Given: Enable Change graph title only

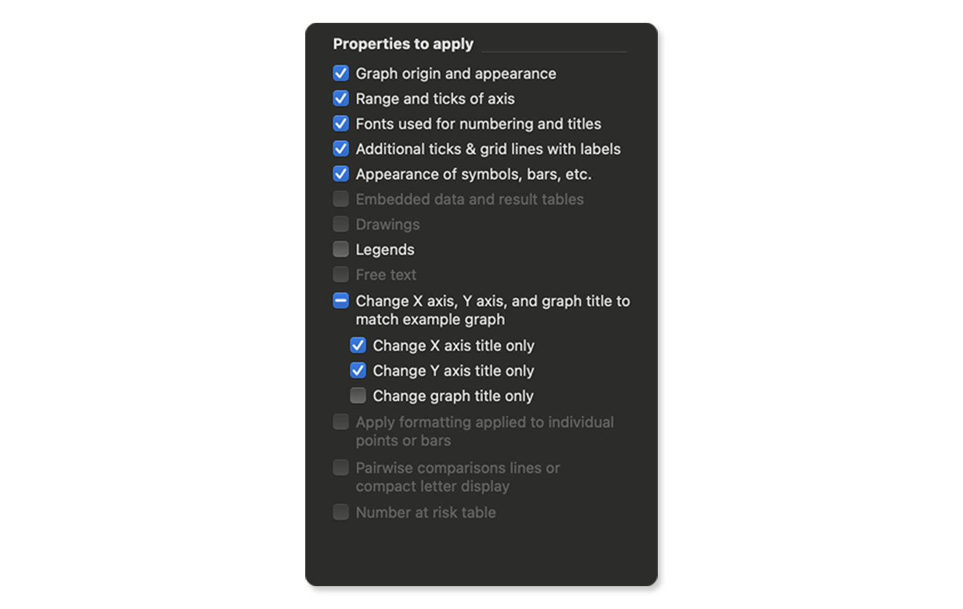Looking at the screenshot, I should pos(358,396).
